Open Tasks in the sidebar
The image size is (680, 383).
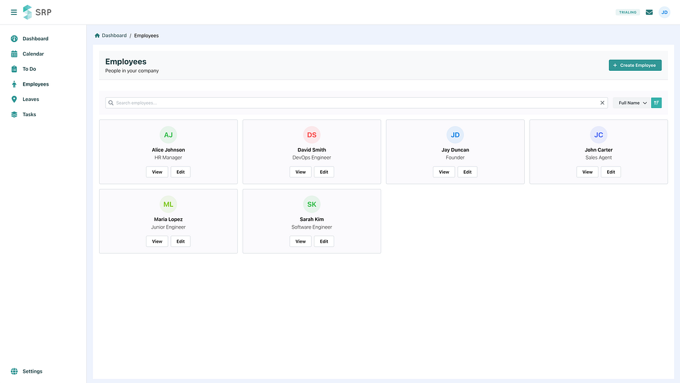(29, 114)
